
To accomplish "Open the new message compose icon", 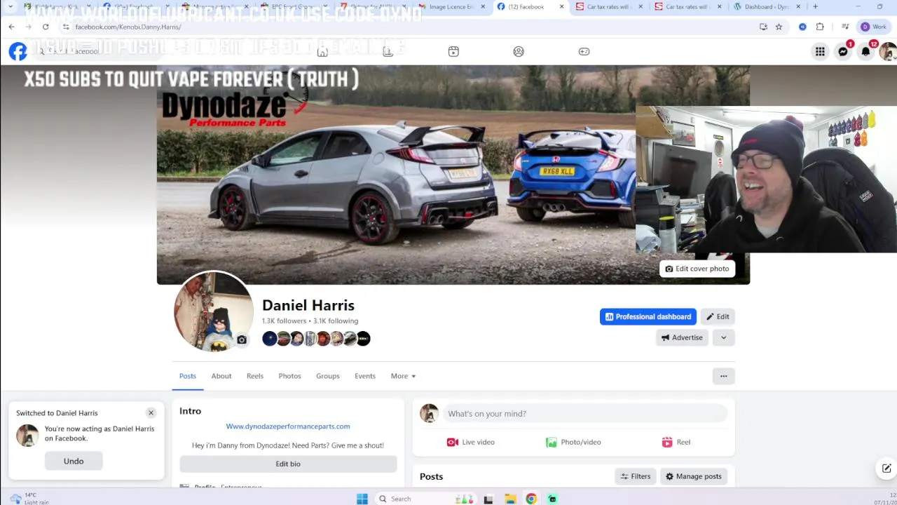I will coord(886,468).
